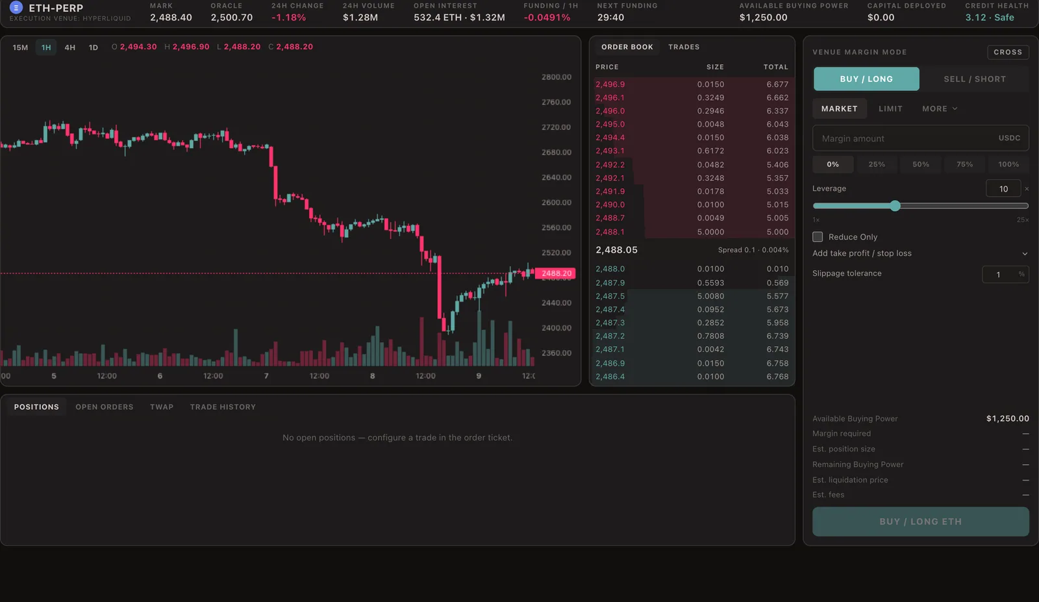Enable the Reduce Only checkbox
The width and height of the screenshot is (1039, 602).
818,237
